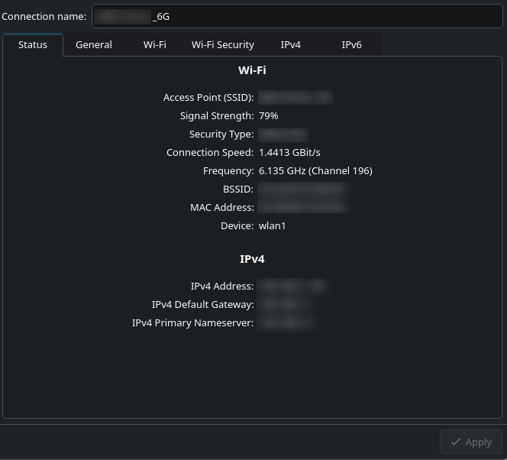
Task: Switch to the Status tab
Action: [x=33, y=45]
